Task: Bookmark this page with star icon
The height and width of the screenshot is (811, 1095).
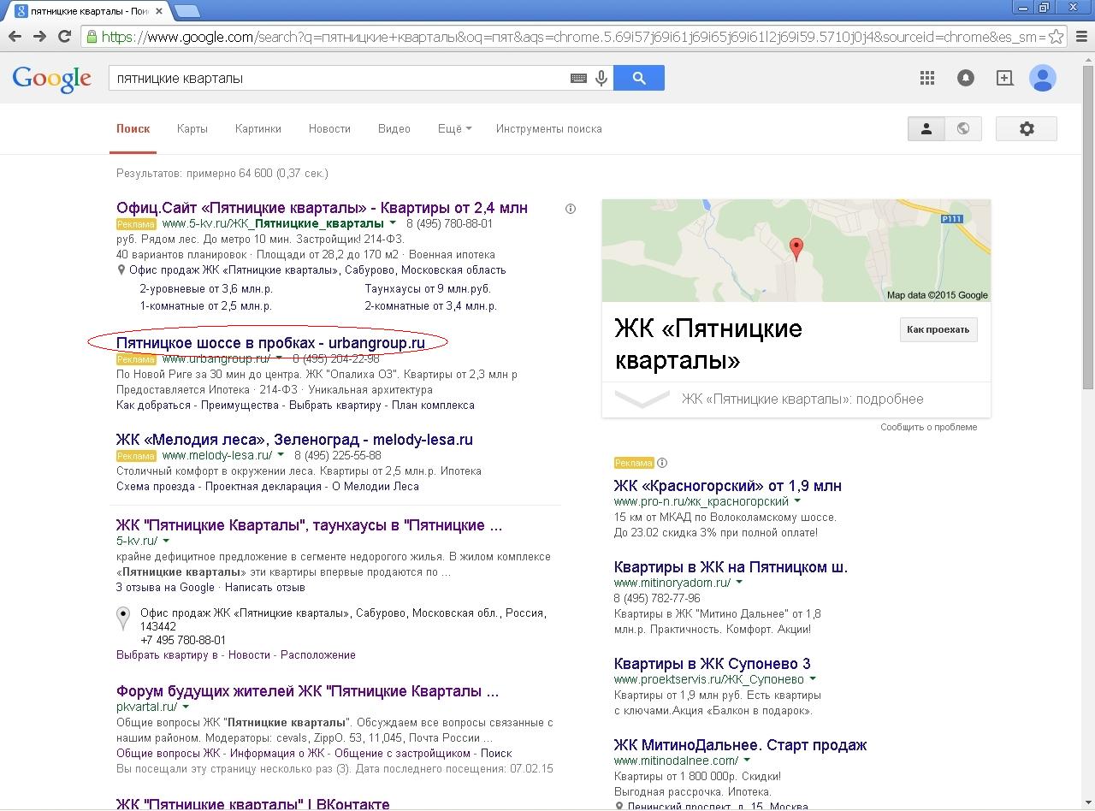Action: [x=1057, y=37]
